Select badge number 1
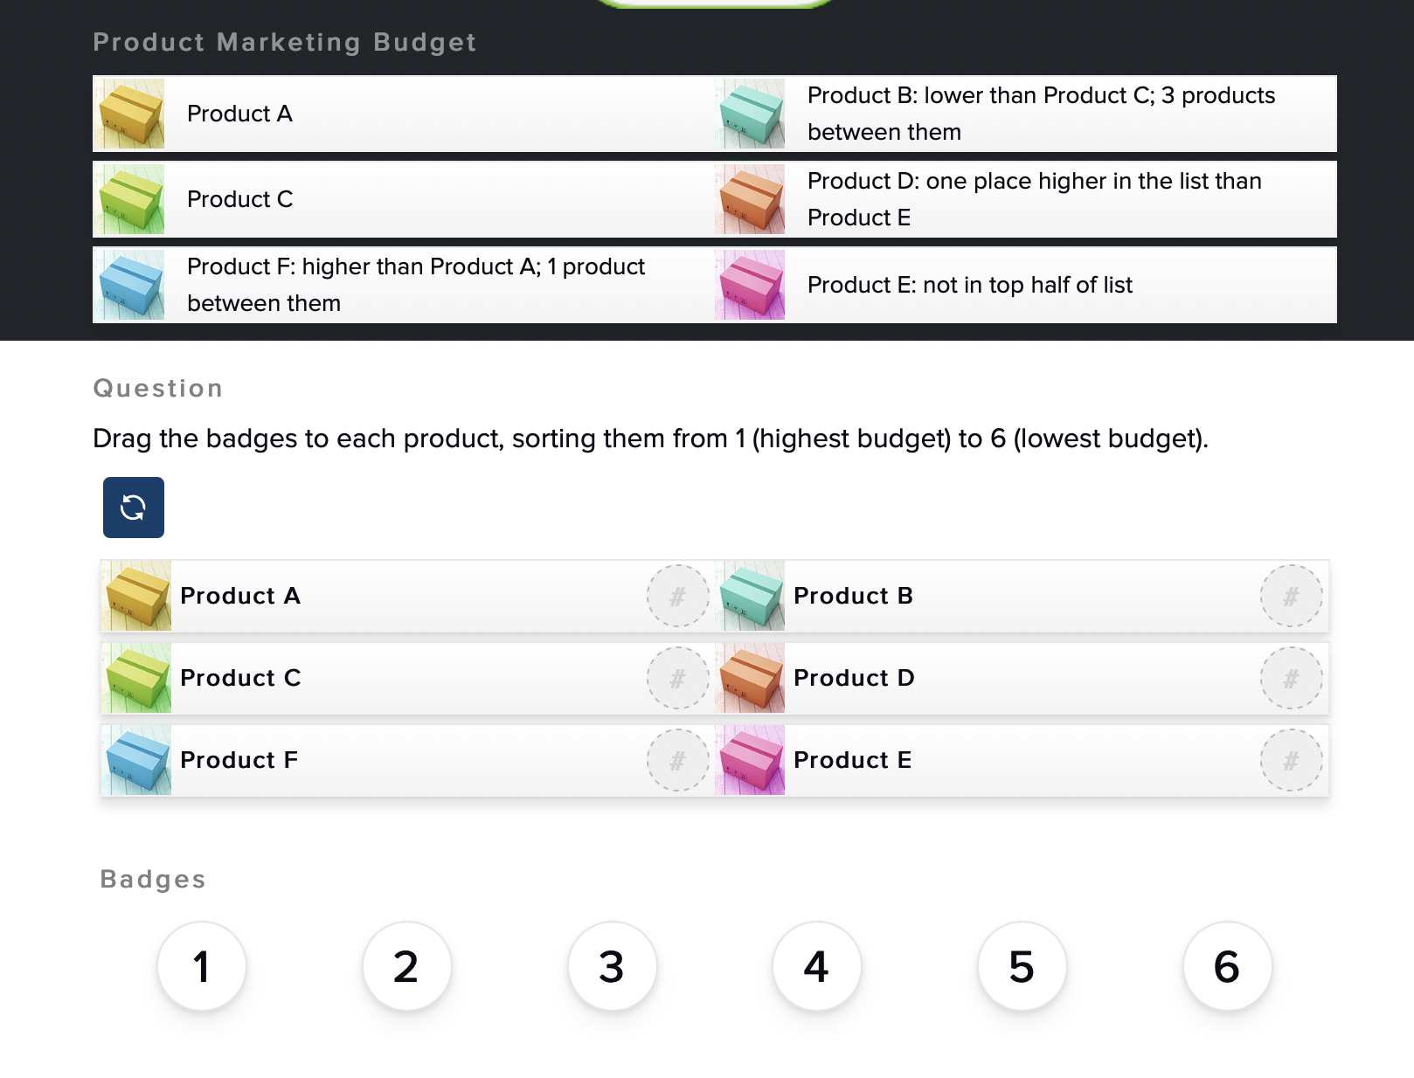Screen dimensions: 1414x1078 201,966
